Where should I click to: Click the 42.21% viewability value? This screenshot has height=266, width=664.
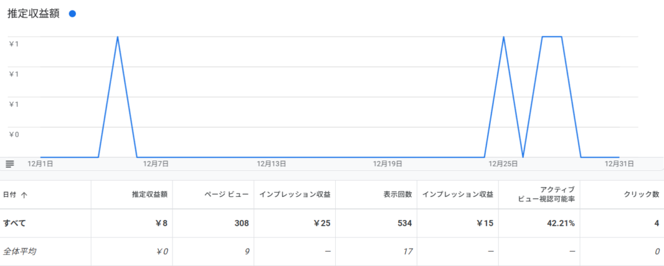click(x=561, y=224)
